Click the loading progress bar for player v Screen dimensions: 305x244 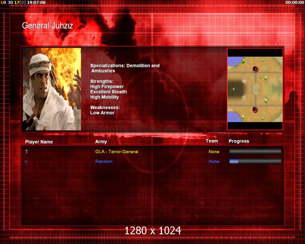point(255,161)
